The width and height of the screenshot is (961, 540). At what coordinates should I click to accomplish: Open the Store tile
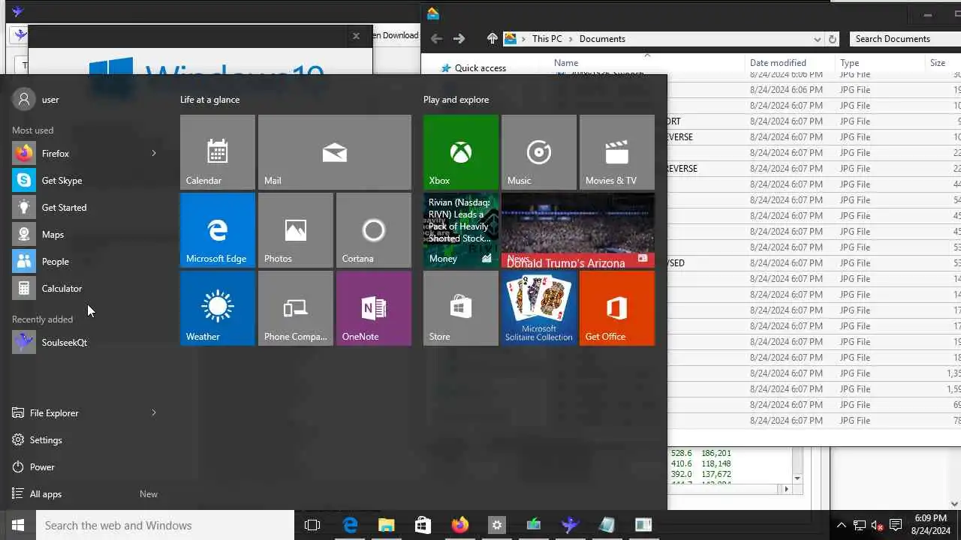[461, 308]
